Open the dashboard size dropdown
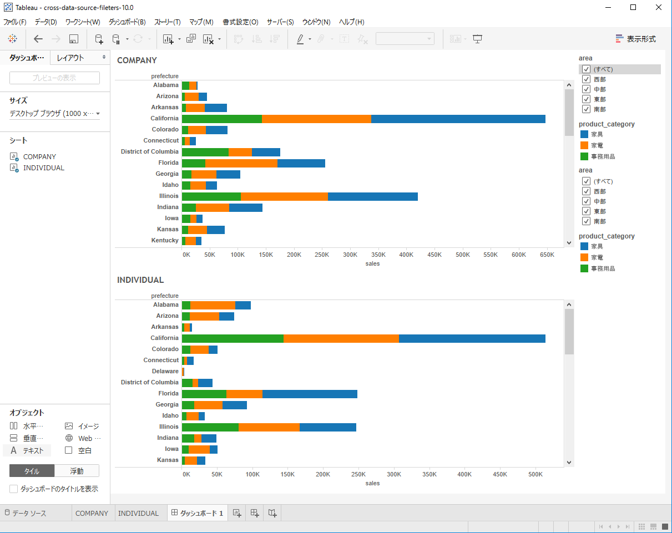This screenshot has height=533, width=672. [98, 113]
